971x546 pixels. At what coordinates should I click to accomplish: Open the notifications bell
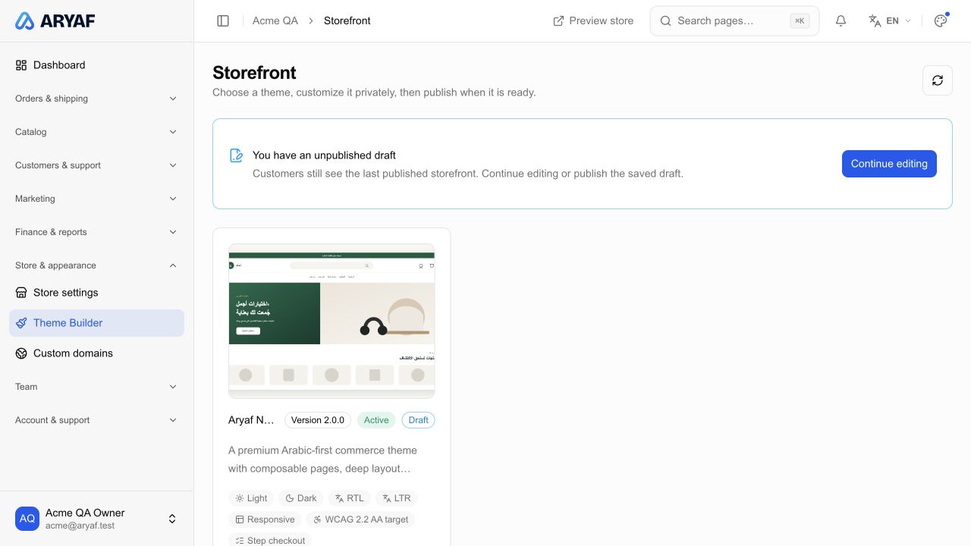[x=841, y=20]
